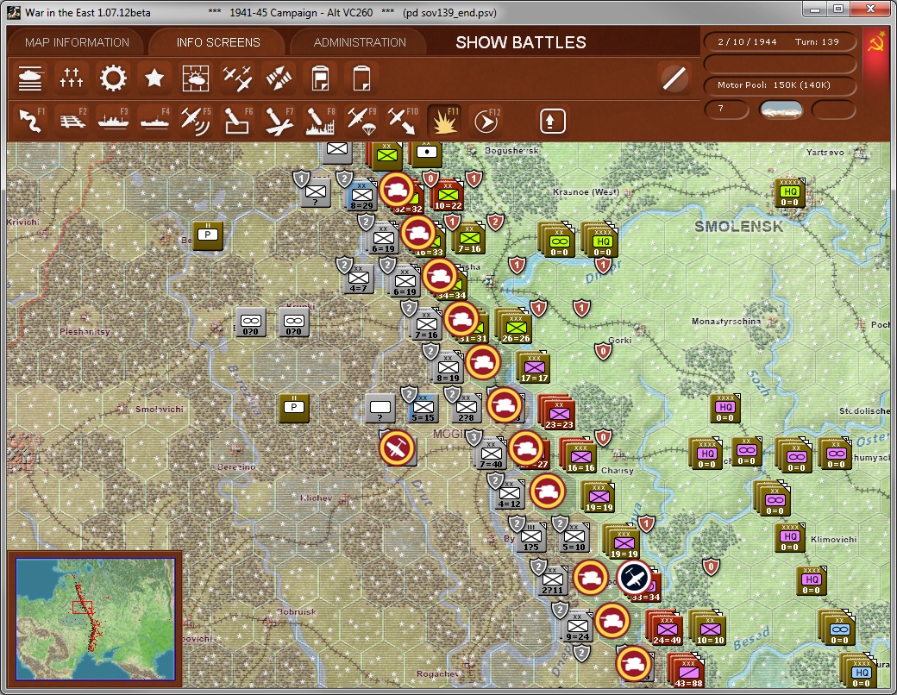Click the Soviet hammer and sickle flag
897x695 pixels.
coord(875,43)
